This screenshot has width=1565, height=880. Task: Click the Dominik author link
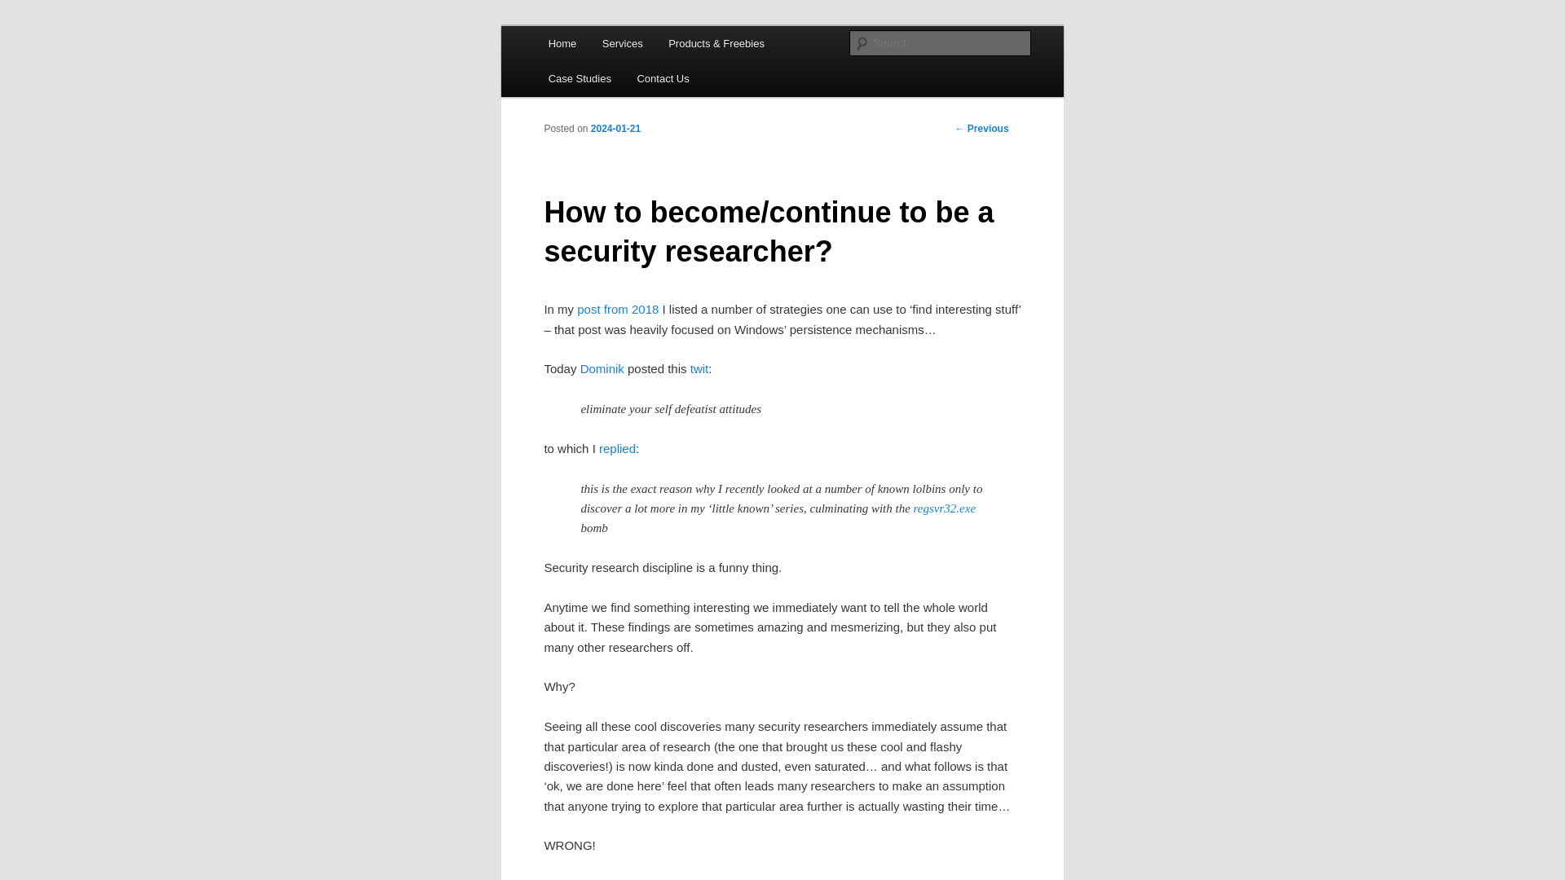(x=602, y=368)
